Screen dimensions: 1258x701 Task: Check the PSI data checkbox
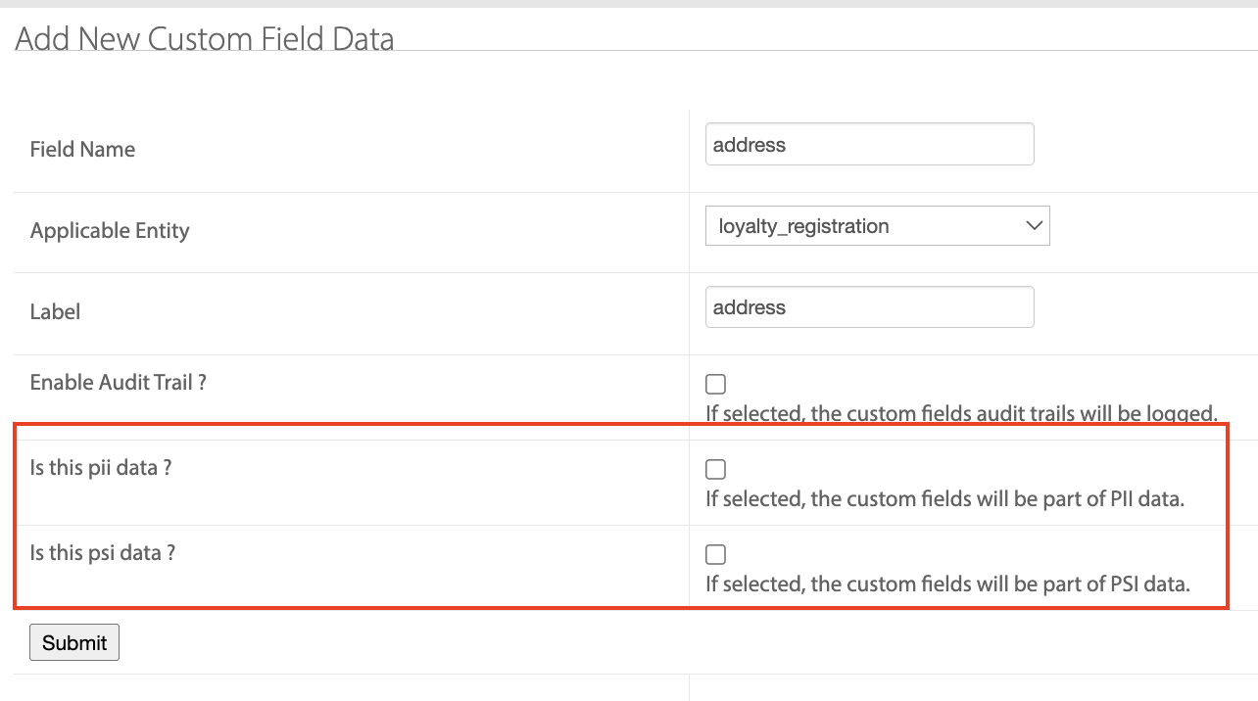pos(716,555)
